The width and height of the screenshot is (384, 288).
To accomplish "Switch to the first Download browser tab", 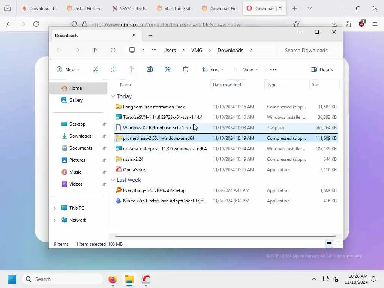I will coord(40,8).
